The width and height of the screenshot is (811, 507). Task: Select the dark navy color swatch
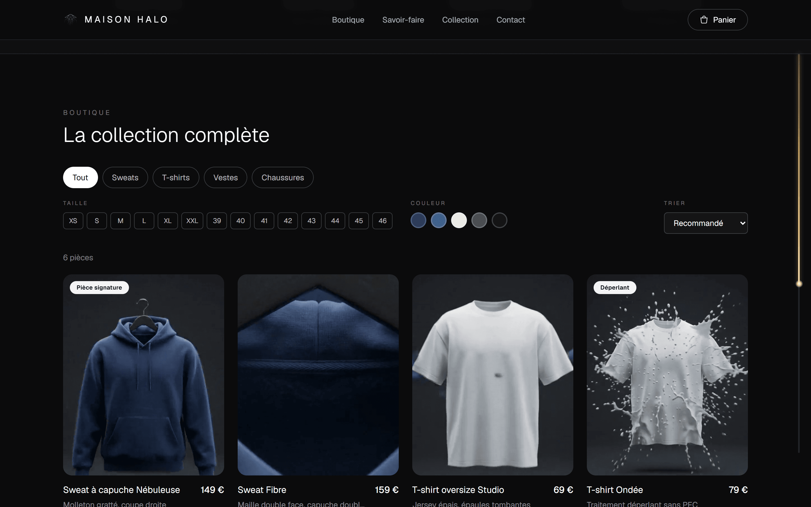tap(418, 220)
